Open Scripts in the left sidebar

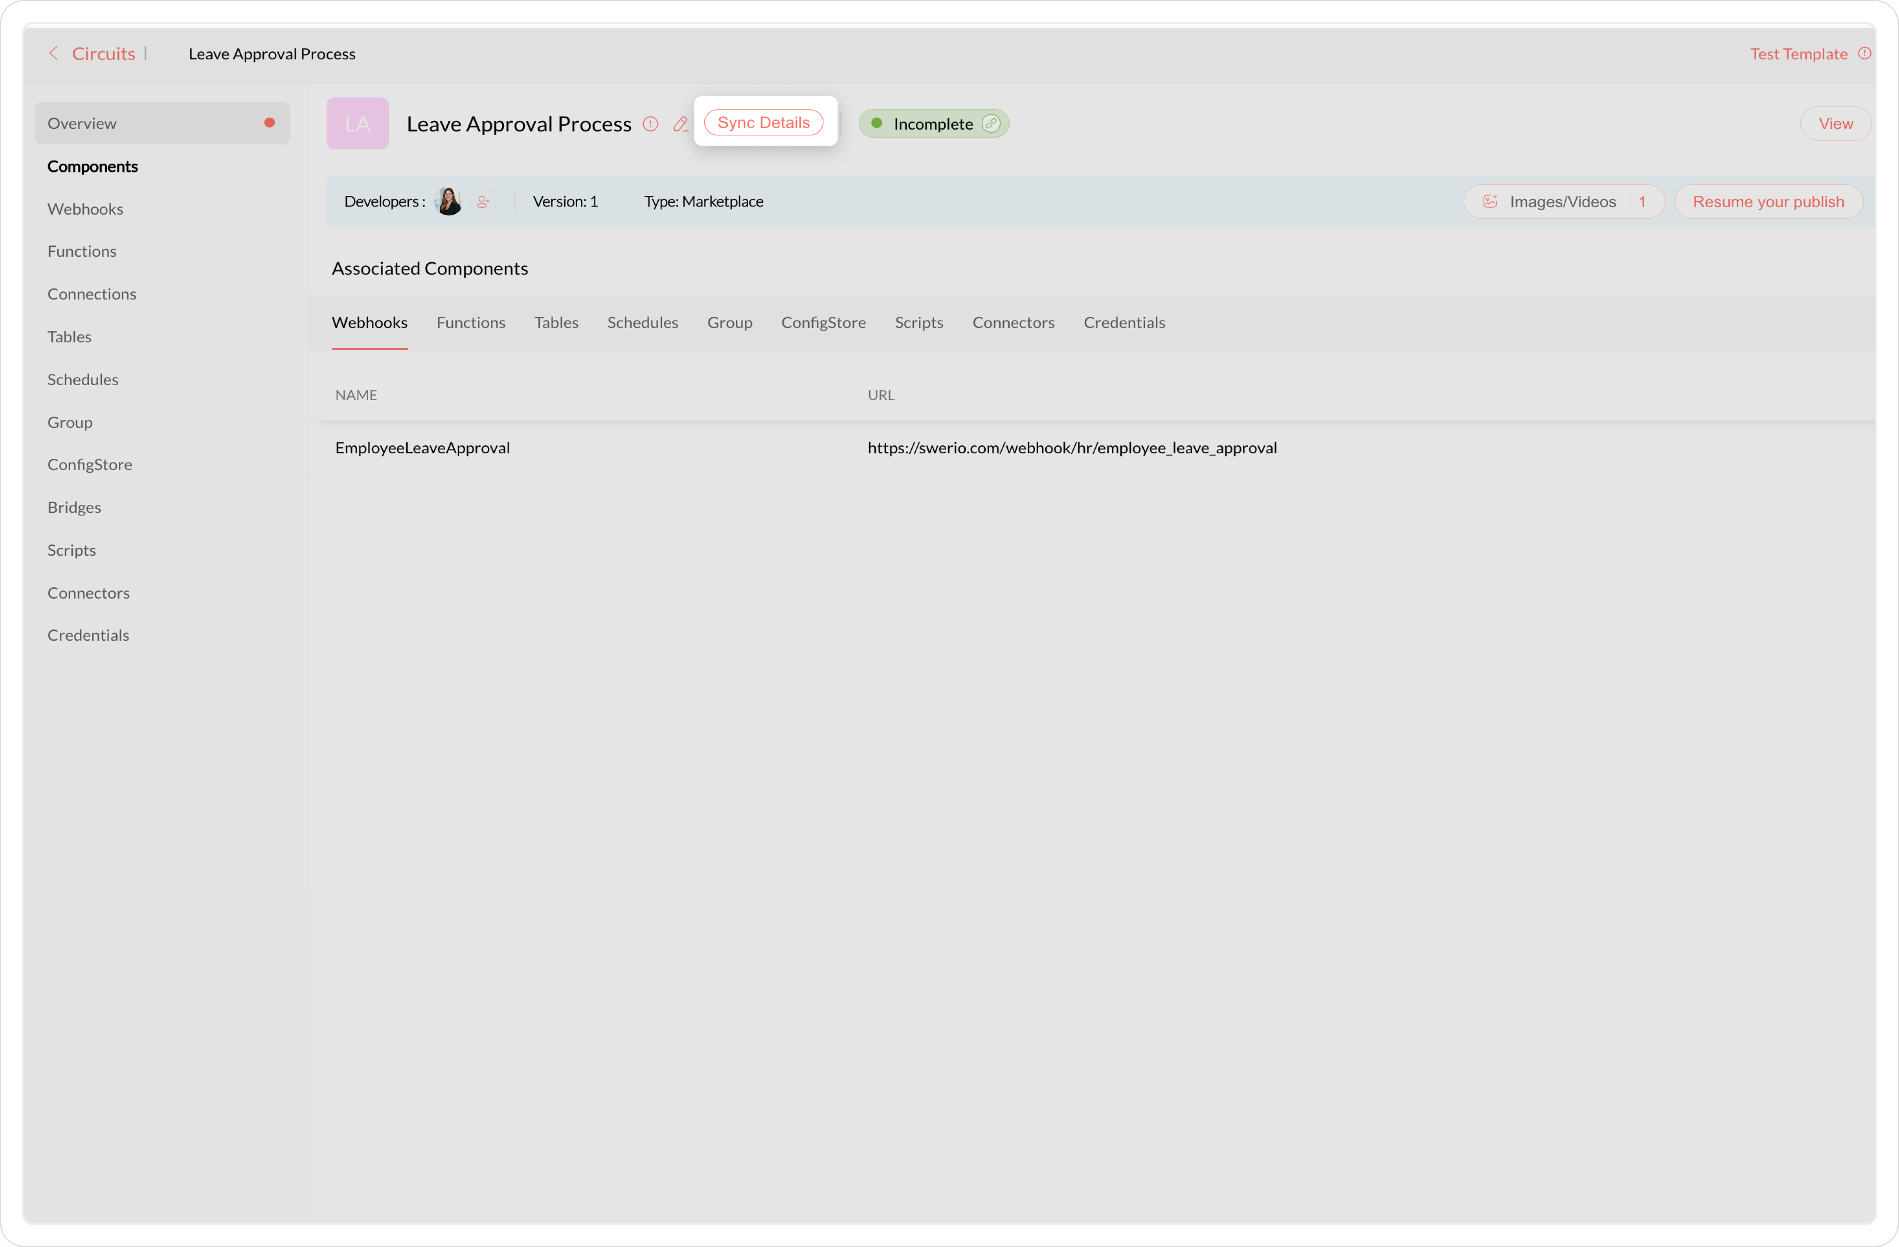tap(71, 550)
